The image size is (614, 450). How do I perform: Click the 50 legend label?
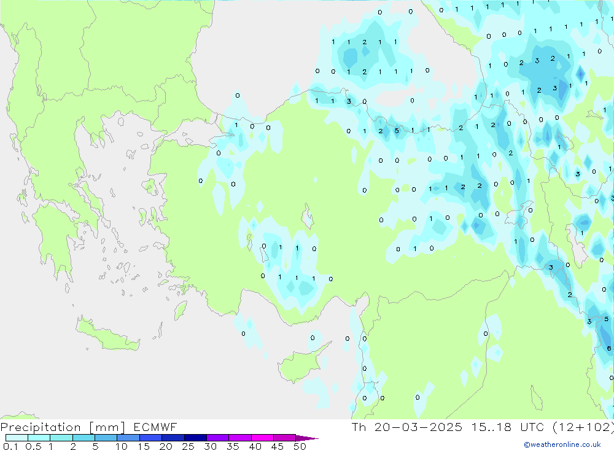300,446
